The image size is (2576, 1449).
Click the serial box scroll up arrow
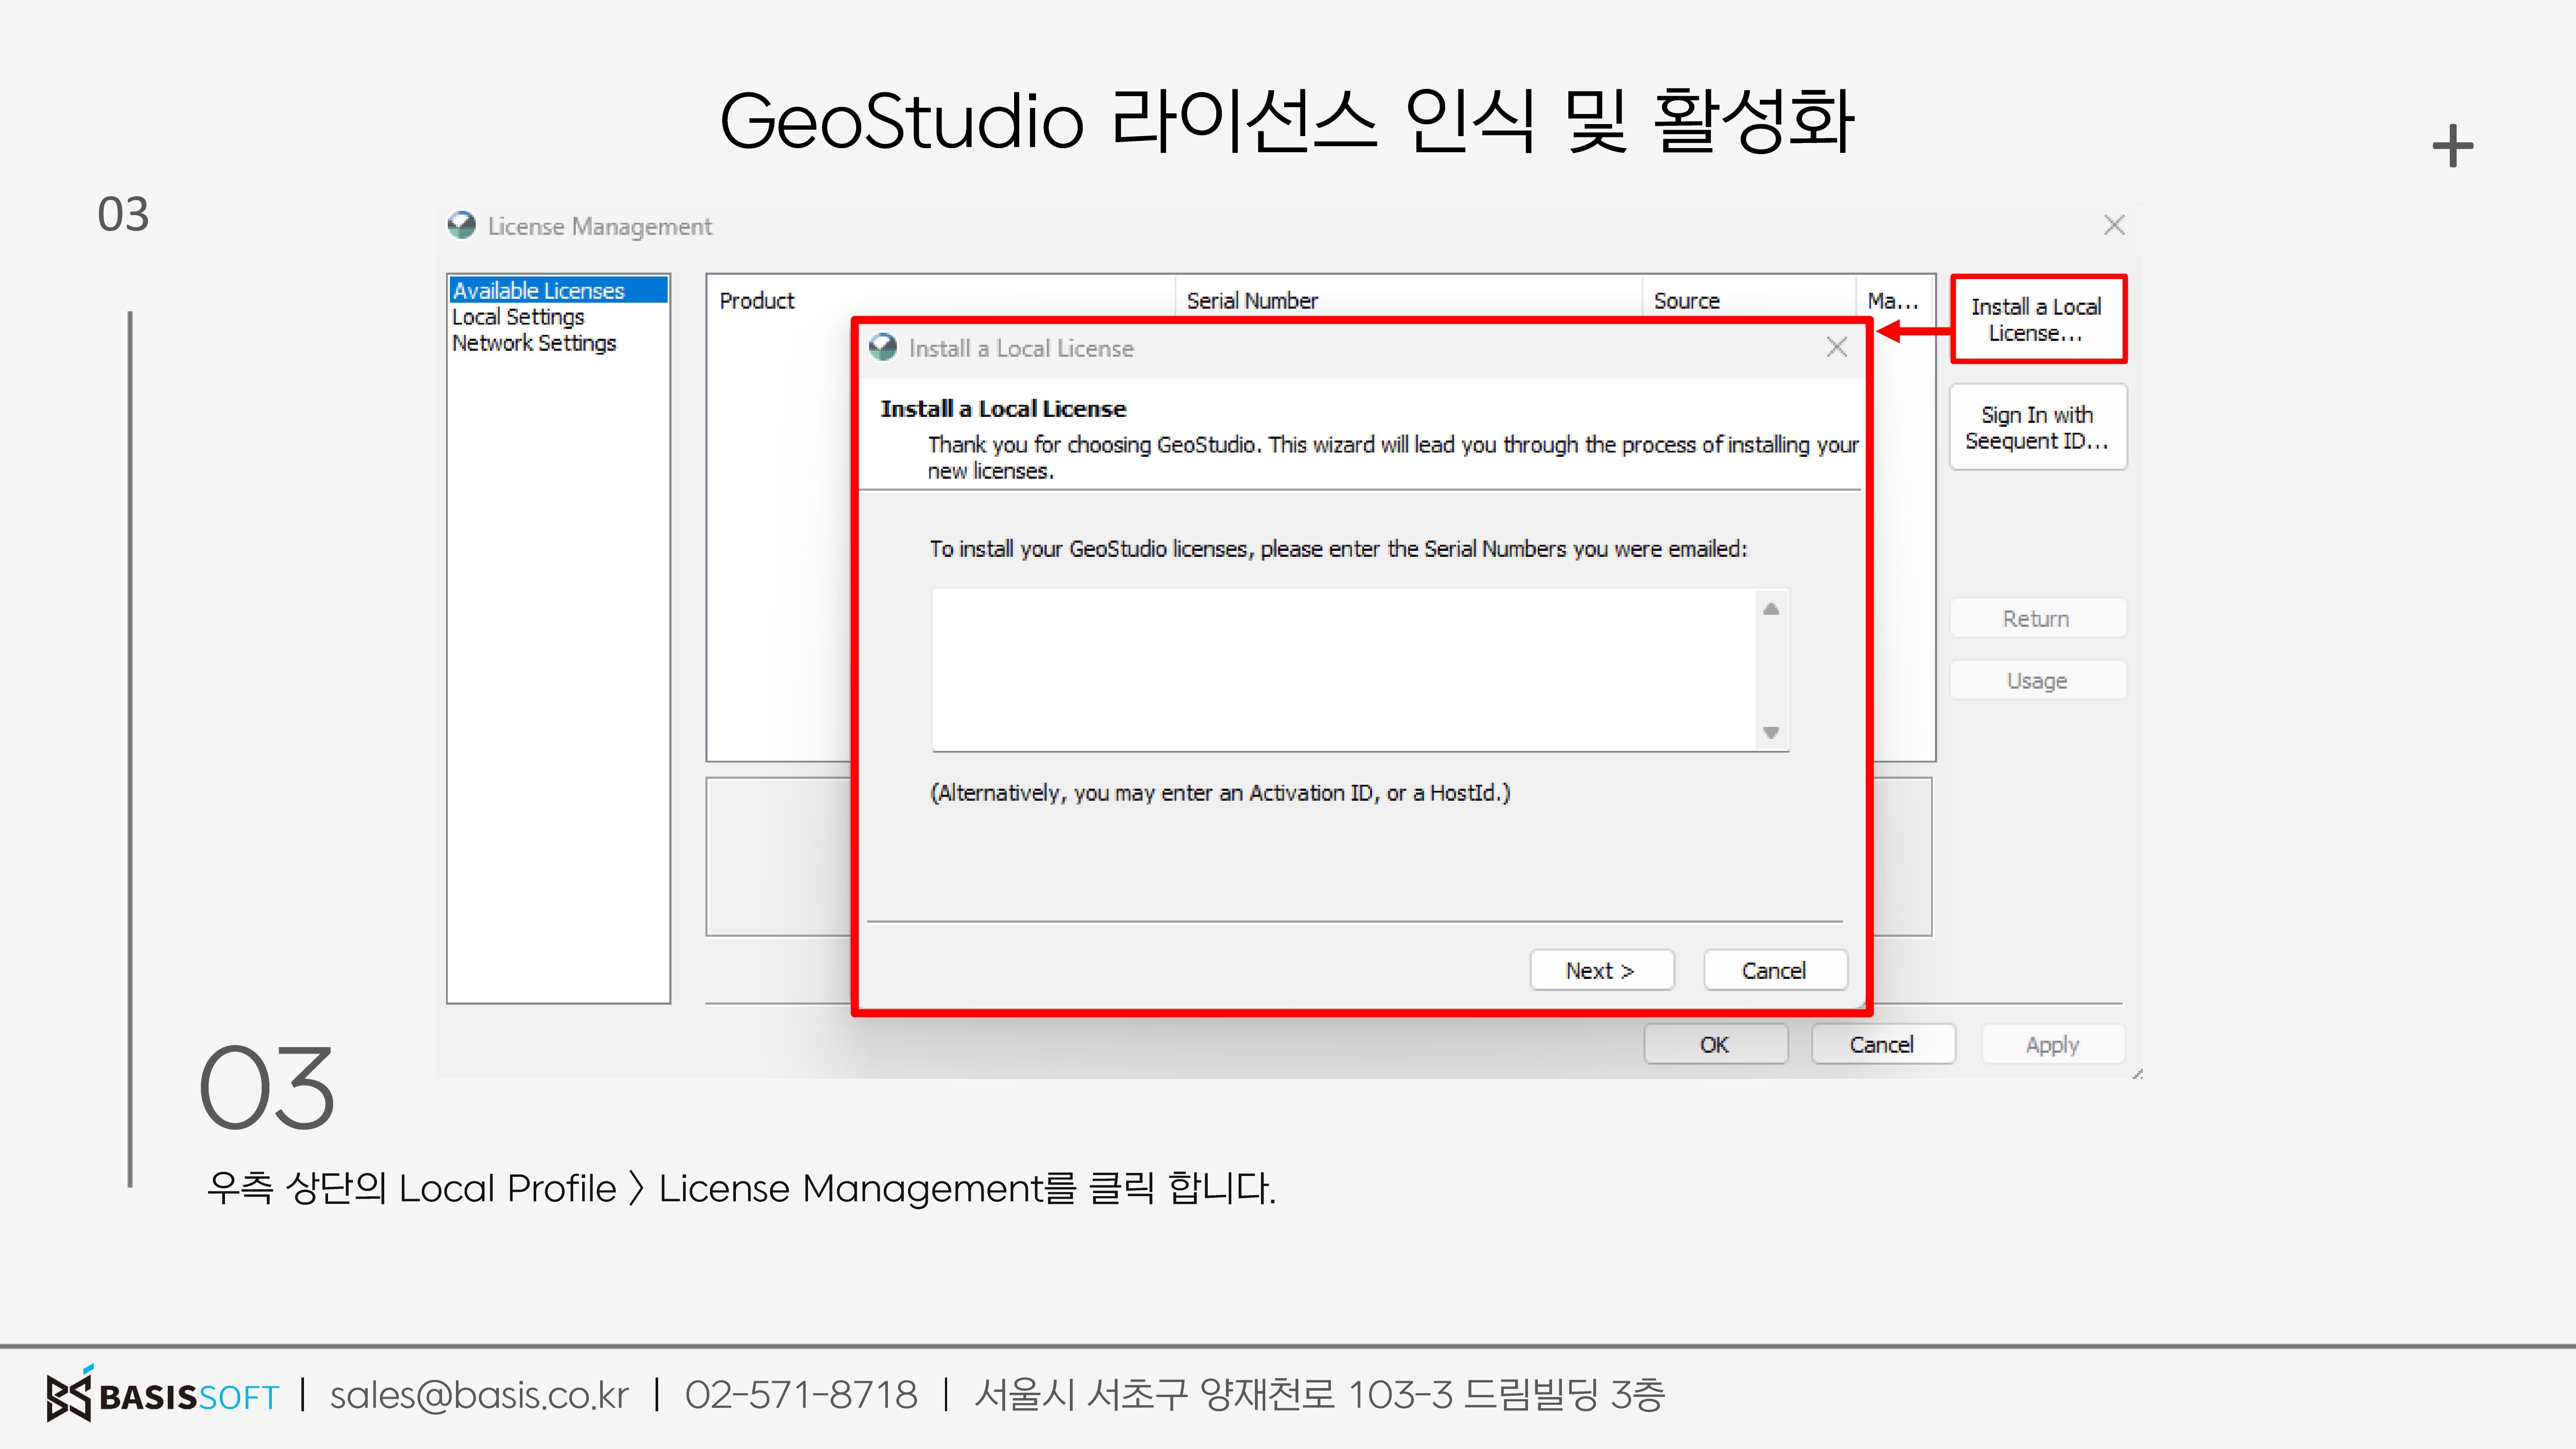pos(1771,608)
